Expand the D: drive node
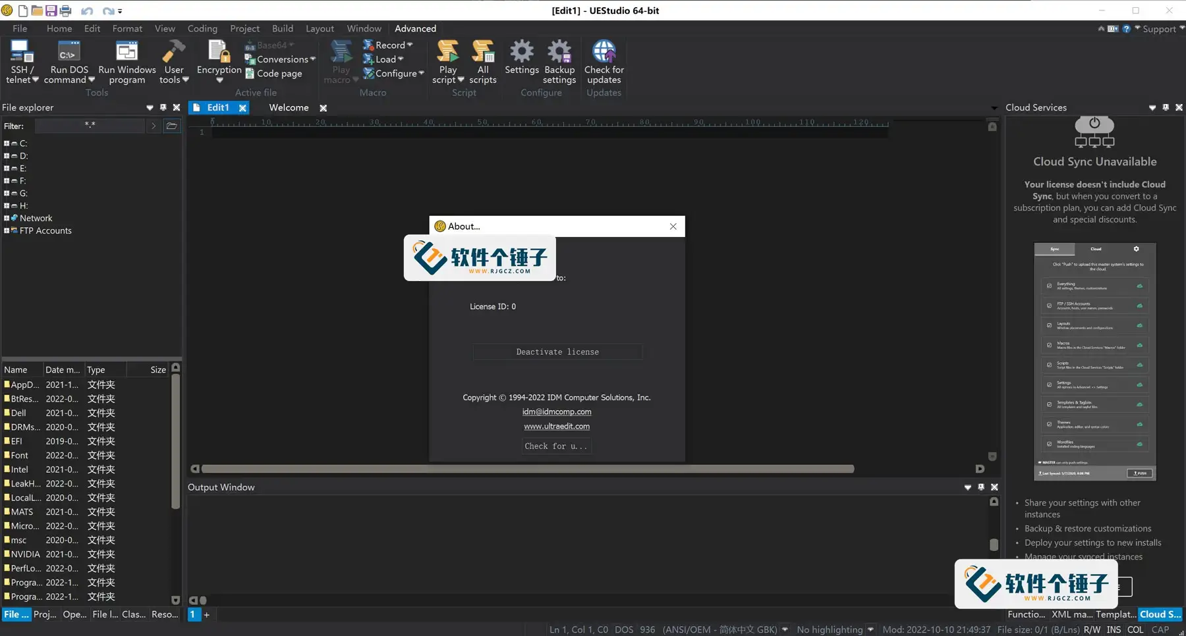The image size is (1186, 636). click(x=7, y=156)
